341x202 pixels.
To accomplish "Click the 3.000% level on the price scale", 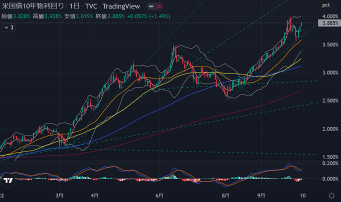I will pyautogui.click(x=327, y=73).
